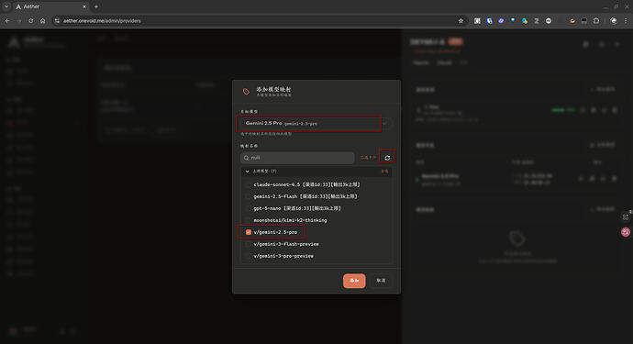The width and height of the screenshot is (633, 344).
Task: Open the Gemini 2.5 Pro target model dropdown
Action: (x=316, y=124)
